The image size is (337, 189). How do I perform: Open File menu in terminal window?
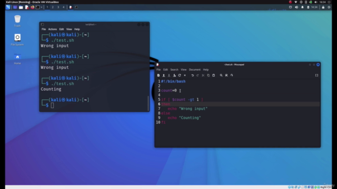[x=44, y=29]
